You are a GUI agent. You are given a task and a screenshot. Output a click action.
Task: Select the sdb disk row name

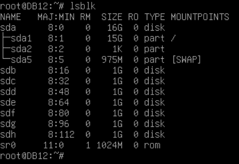pos(8,70)
